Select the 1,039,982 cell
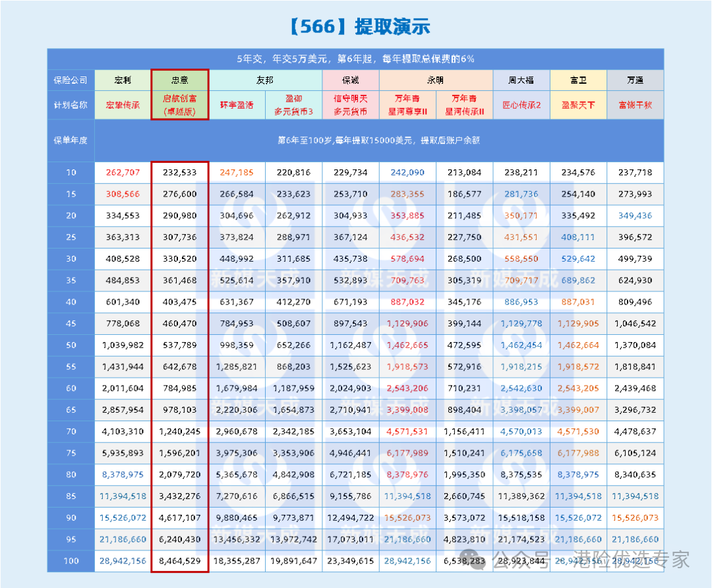712x588 pixels. 123,345
